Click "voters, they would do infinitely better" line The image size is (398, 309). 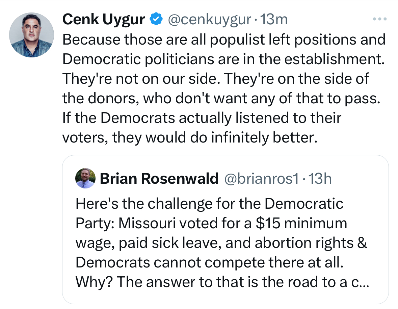coord(190,137)
